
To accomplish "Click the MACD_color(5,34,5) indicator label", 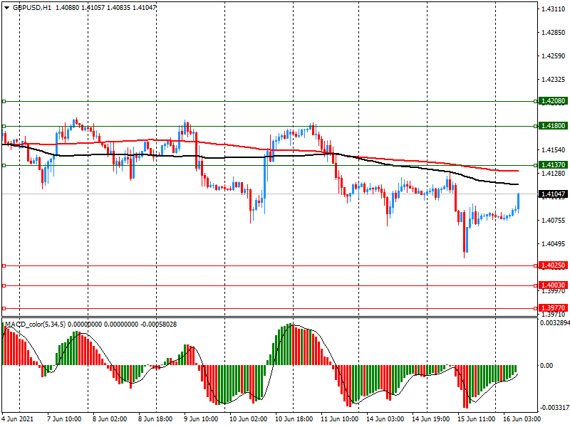I will tap(35, 325).
